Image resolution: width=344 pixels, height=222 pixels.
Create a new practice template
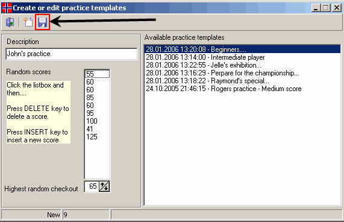click(28, 22)
